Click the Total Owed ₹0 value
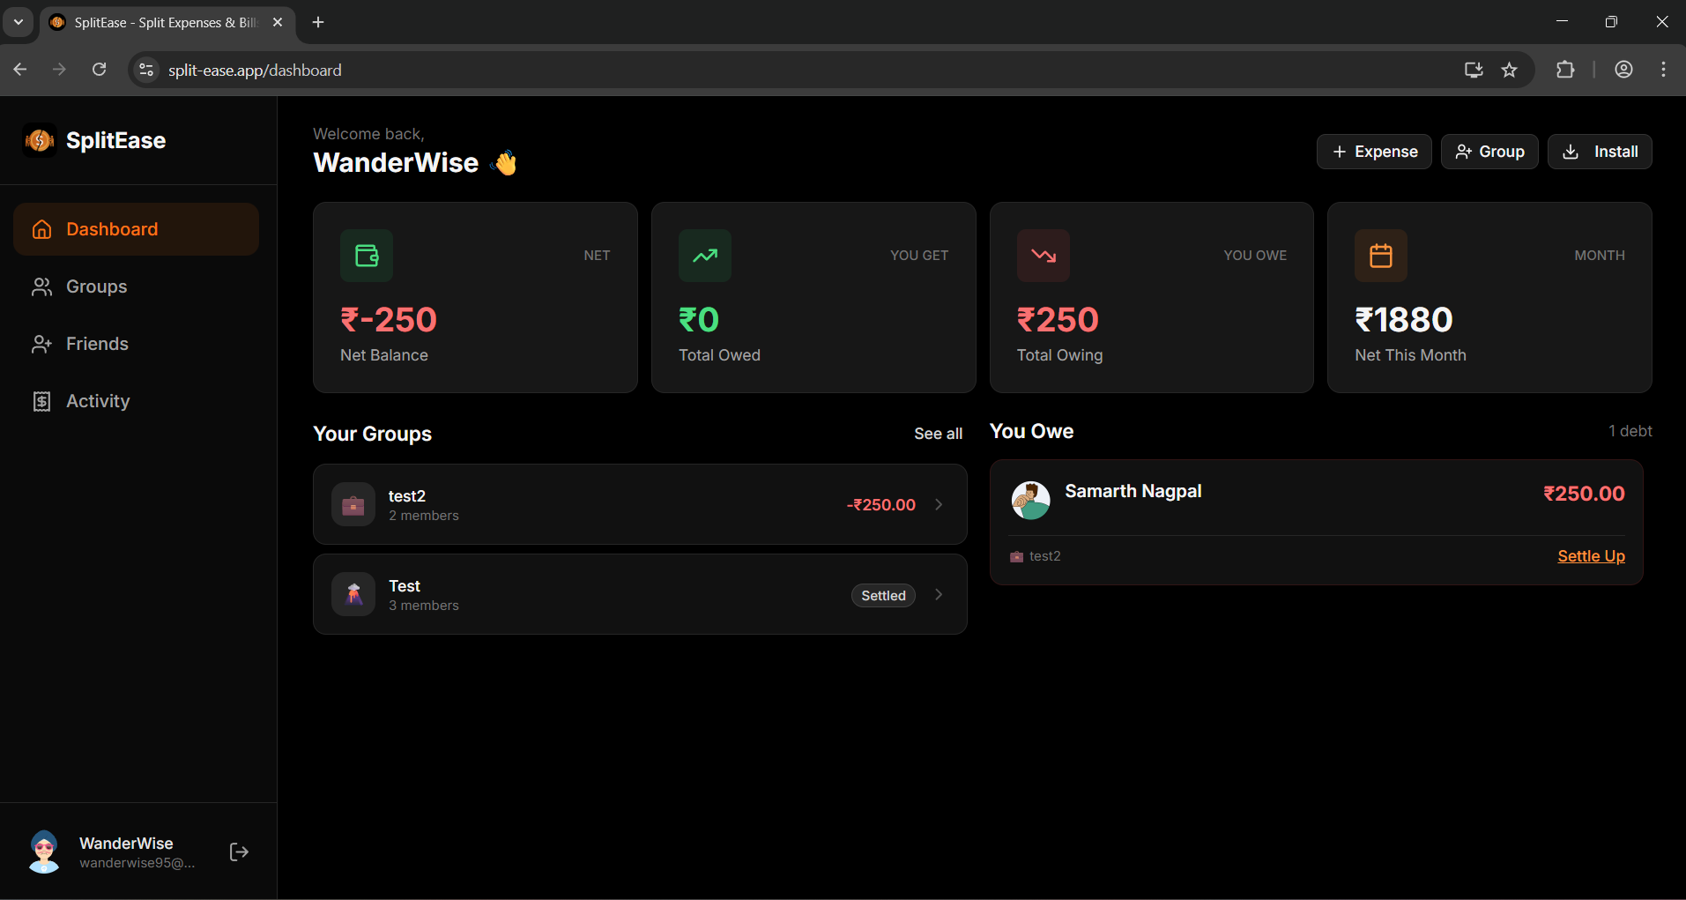Image resolution: width=1686 pixels, height=900 pixels. pos(699,319)
